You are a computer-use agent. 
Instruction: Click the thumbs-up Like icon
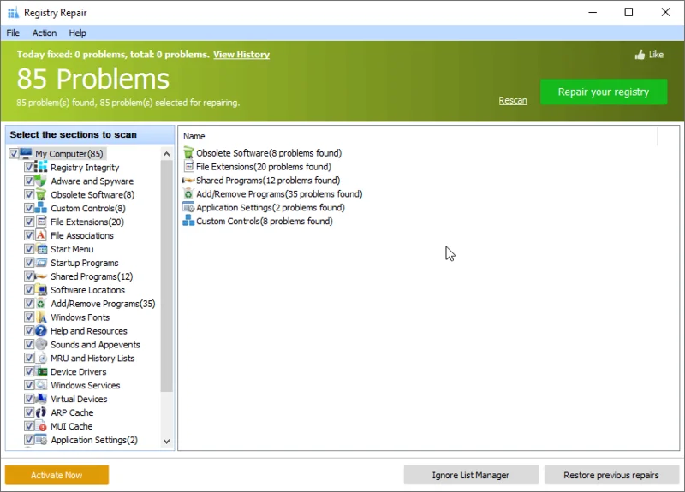pyautogui.click(x=640, y=55)
